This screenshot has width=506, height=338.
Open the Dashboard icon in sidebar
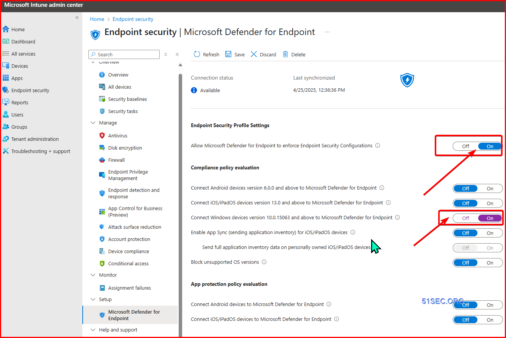tap(6, 41)
